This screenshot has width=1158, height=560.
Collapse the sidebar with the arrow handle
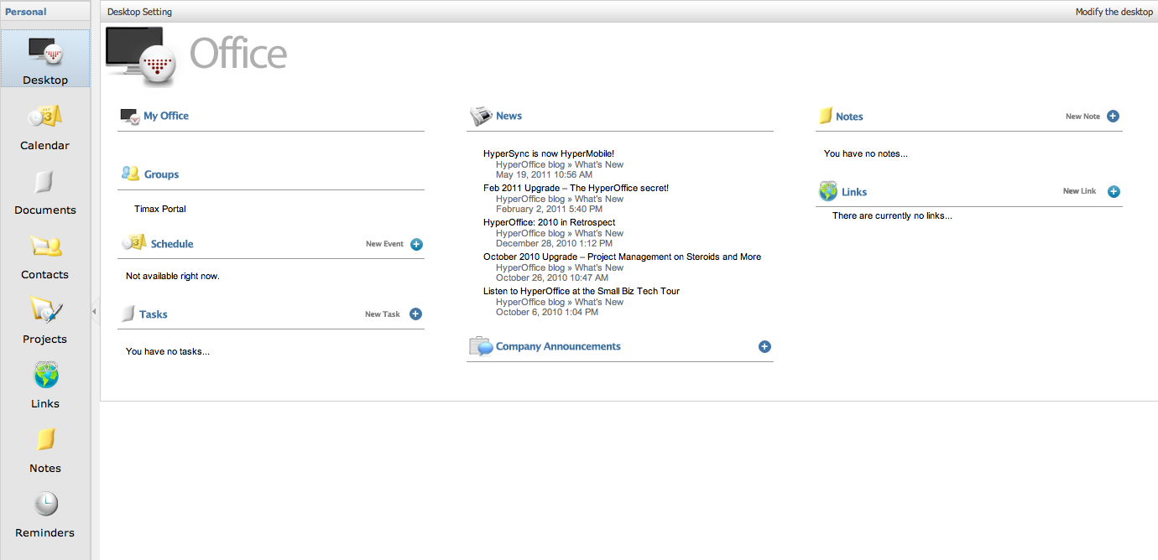(x=94, y=311)
